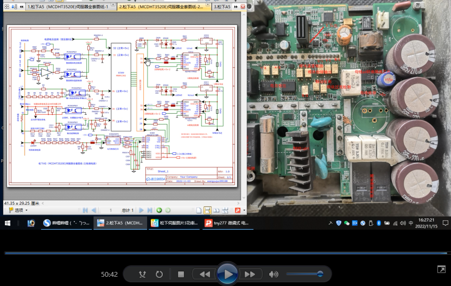Close all tabs with red X button
451x286 pixels.
point(243,6)
